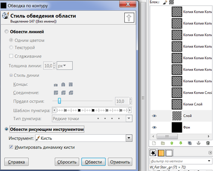Uncheck 'Имитировать динамику кисти' checkbox

point(11,147)
